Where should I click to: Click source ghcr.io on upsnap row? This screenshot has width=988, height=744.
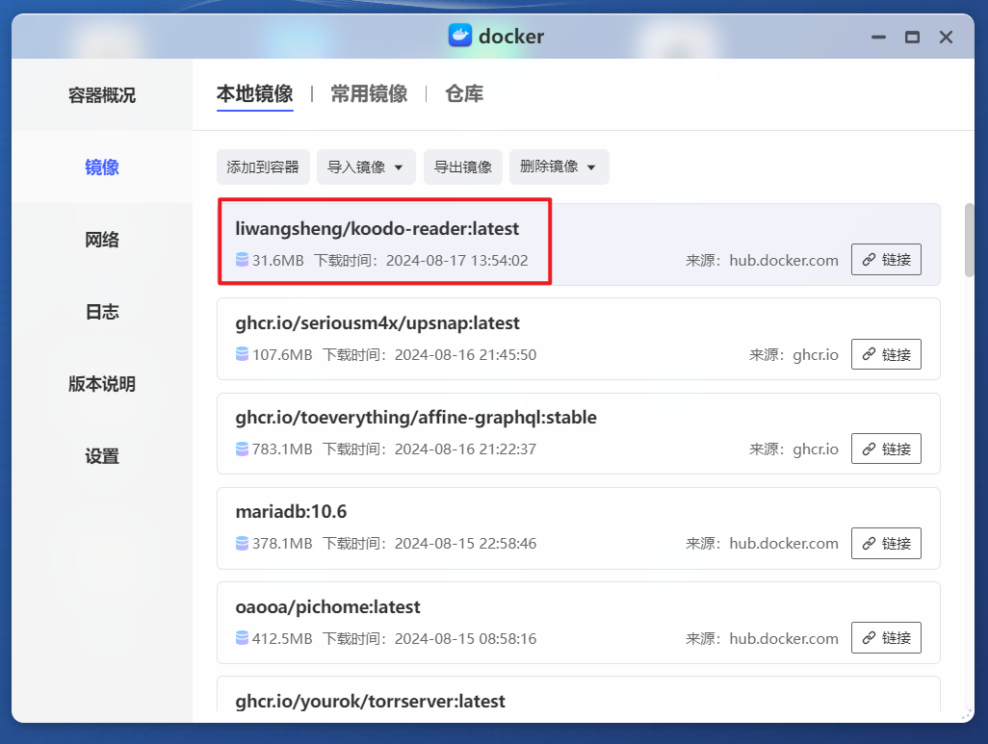[816, 355]
